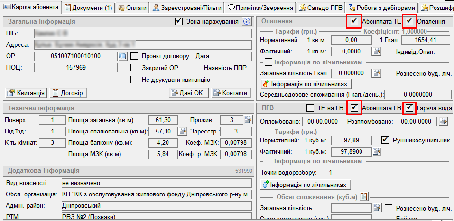
Task: Click edit icon beside heating Фактичний tariff
Action: point(377,52)
